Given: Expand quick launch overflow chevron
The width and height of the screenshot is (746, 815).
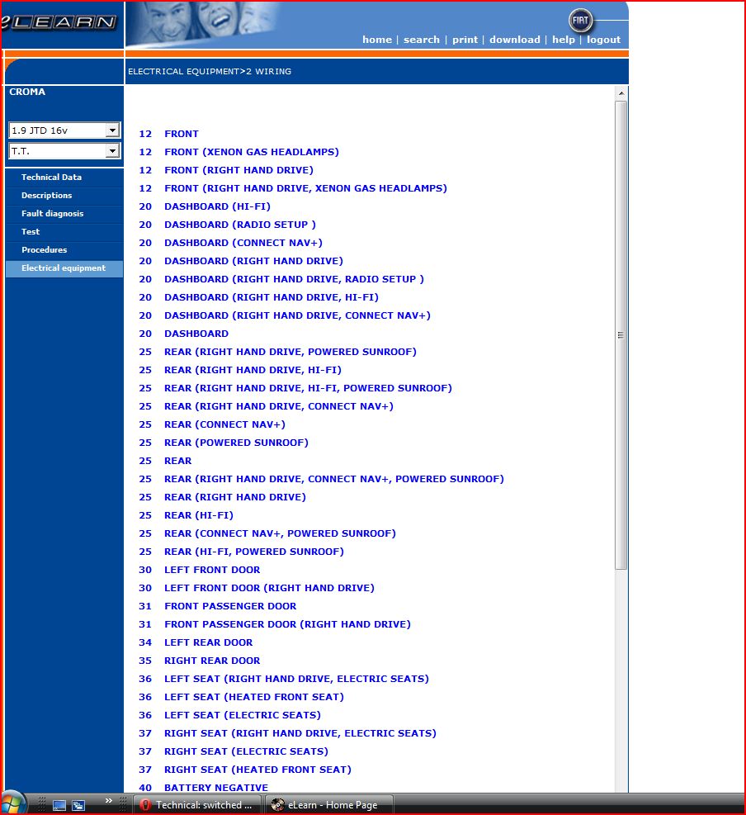Looking at the screenshot, I should tap(109, 800).
